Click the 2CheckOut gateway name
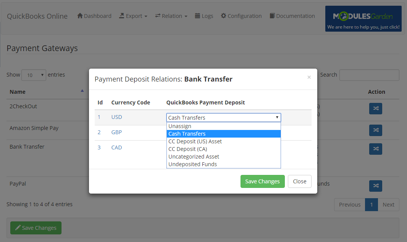 coord(23,106)
